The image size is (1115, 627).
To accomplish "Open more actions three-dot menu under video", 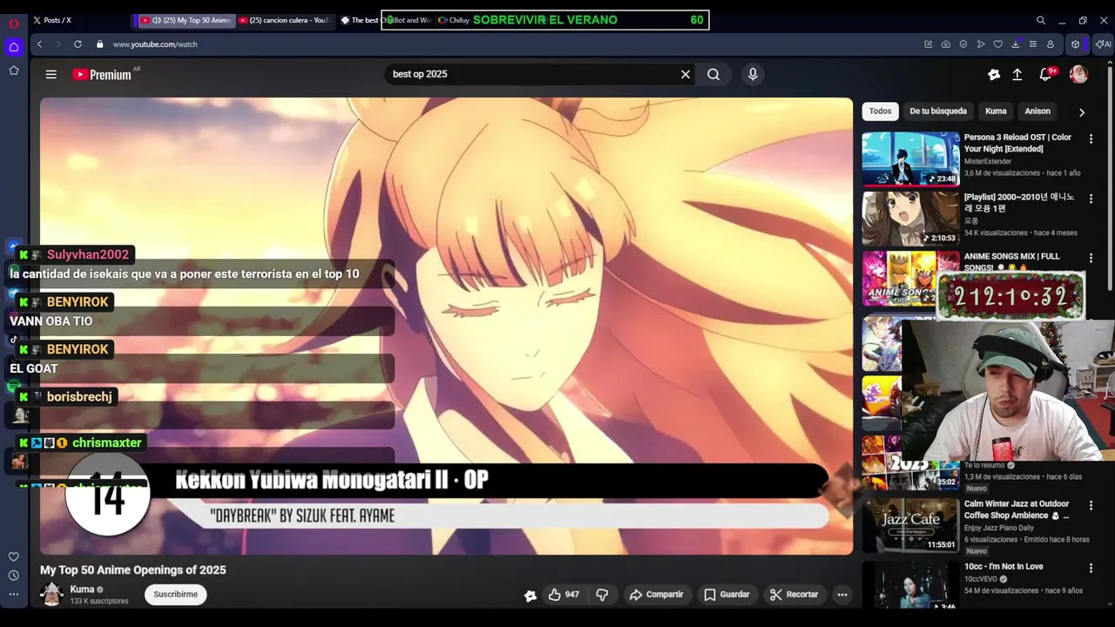I will coord(842,595).
